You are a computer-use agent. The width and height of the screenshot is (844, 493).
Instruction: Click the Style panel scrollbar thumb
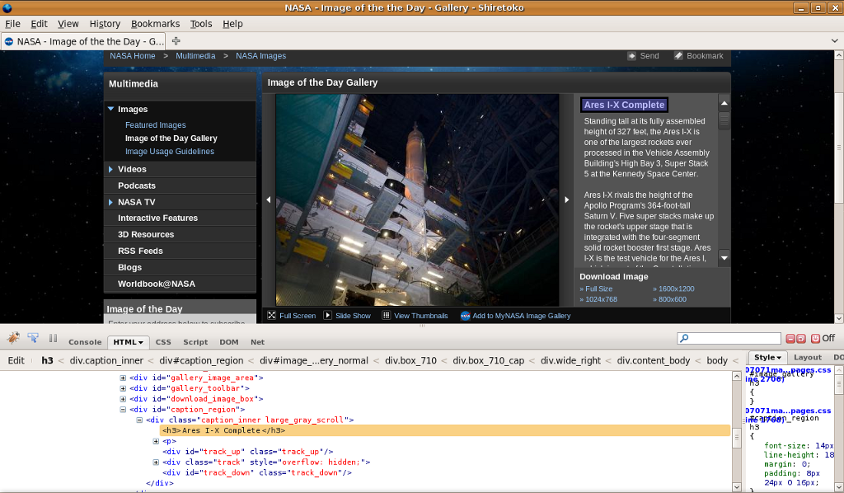coord(838,385)
